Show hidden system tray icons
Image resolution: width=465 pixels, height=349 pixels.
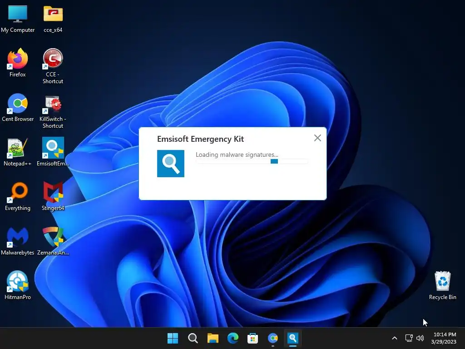pos(395,338)
